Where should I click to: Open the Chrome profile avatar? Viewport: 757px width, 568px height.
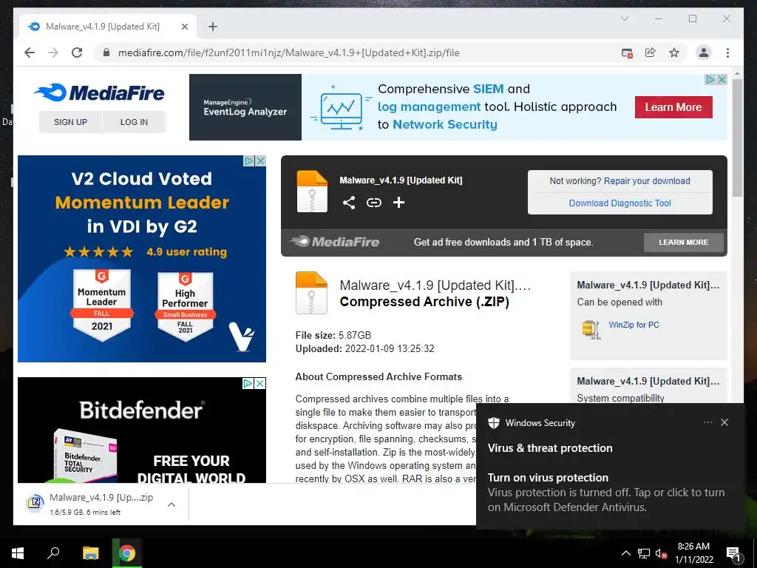tap(704, 53)
